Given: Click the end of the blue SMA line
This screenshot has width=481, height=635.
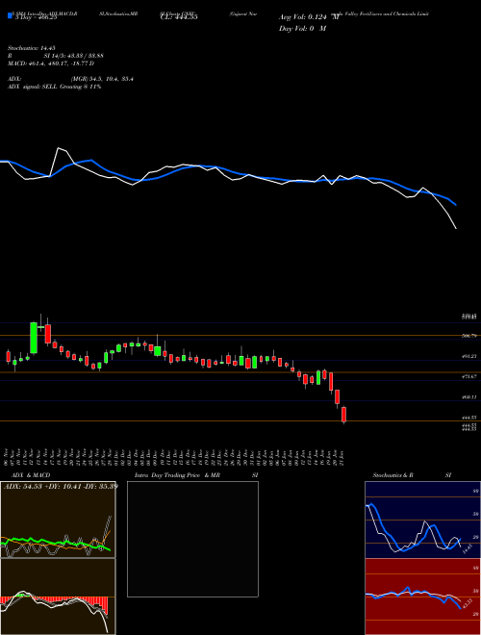Looking at the screenshot, I should point(456,205).
